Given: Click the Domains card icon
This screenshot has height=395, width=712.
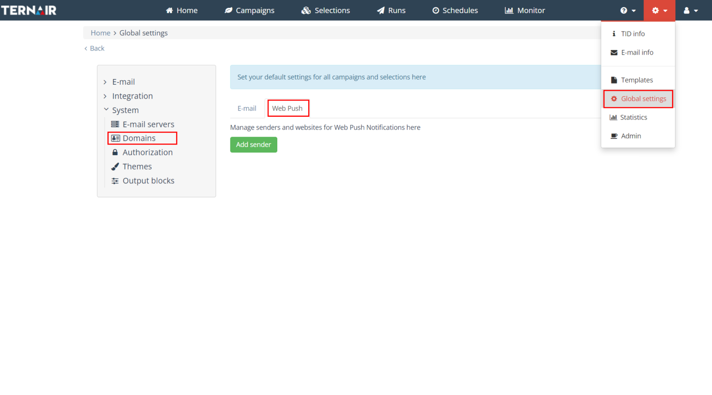Looking at the screenshot, I should coord(115,138).
